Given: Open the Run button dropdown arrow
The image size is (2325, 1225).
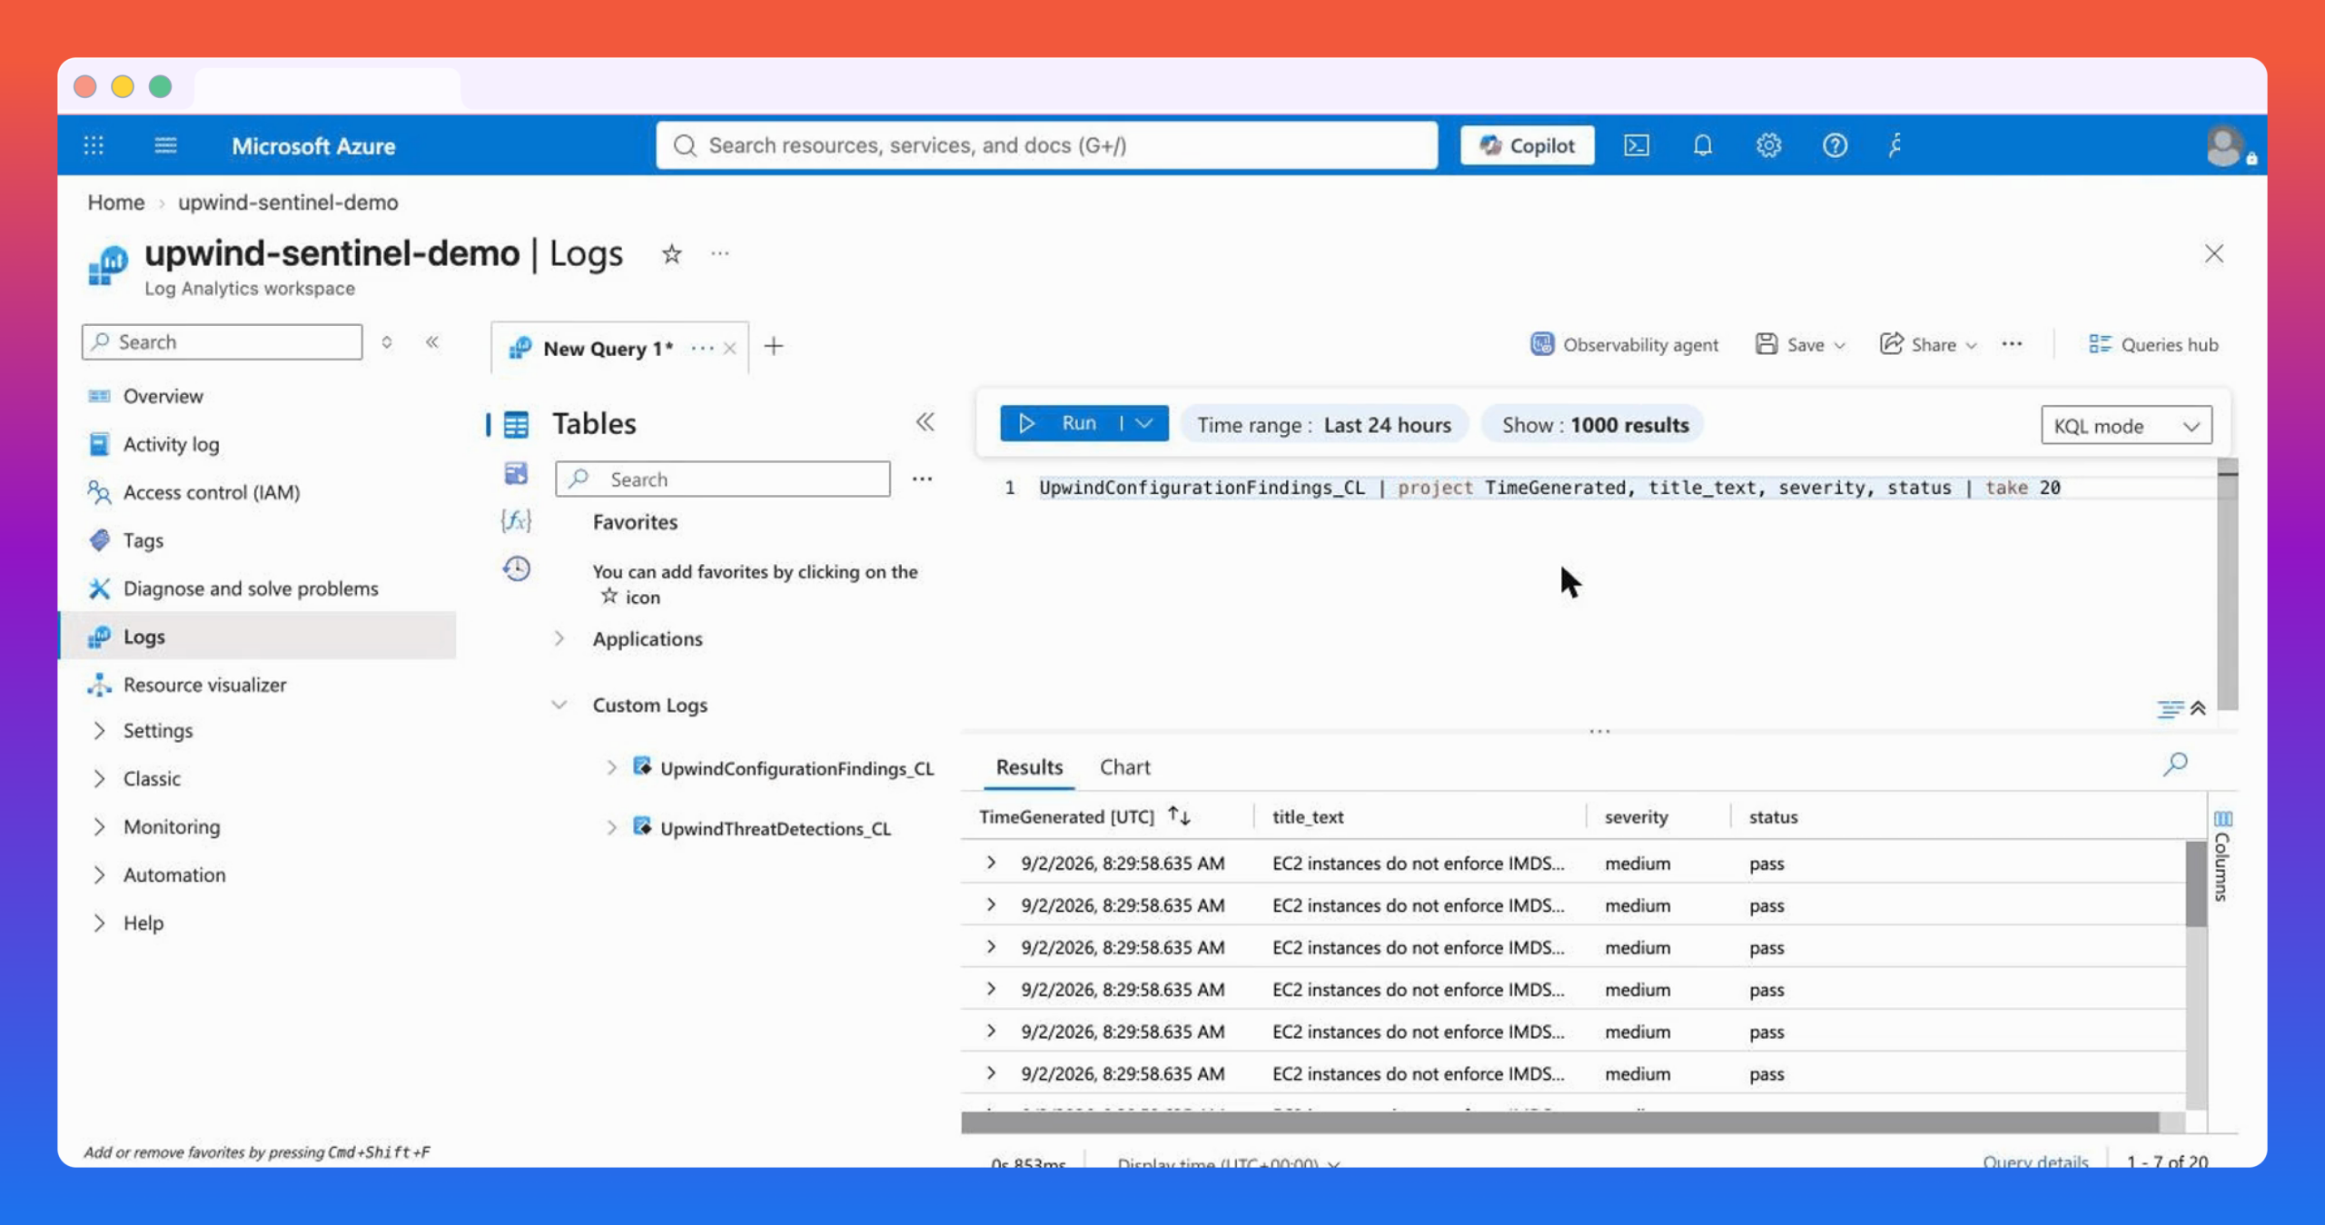Looking at the screenshot, I should [x=1145, y=423].
